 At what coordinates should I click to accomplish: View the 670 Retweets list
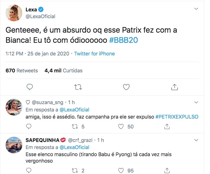tap(22, 71)
